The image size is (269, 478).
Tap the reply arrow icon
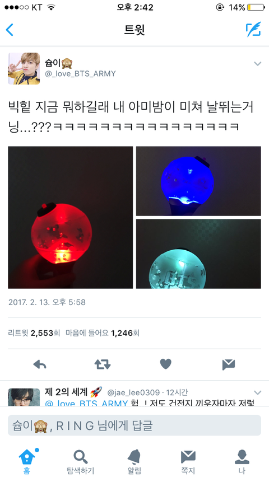[x=40, y=364]
